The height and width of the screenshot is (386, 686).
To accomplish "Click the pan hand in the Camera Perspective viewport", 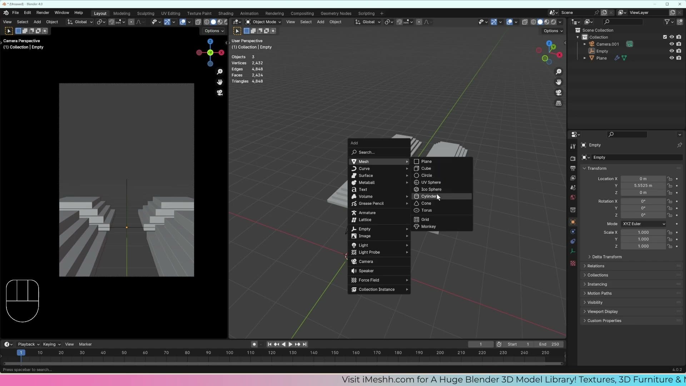I will click(220, 82).
